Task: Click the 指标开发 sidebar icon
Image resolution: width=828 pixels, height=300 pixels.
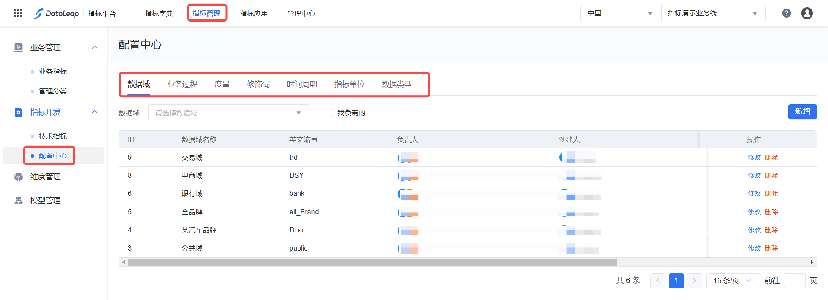Action: tap(19, 112)
